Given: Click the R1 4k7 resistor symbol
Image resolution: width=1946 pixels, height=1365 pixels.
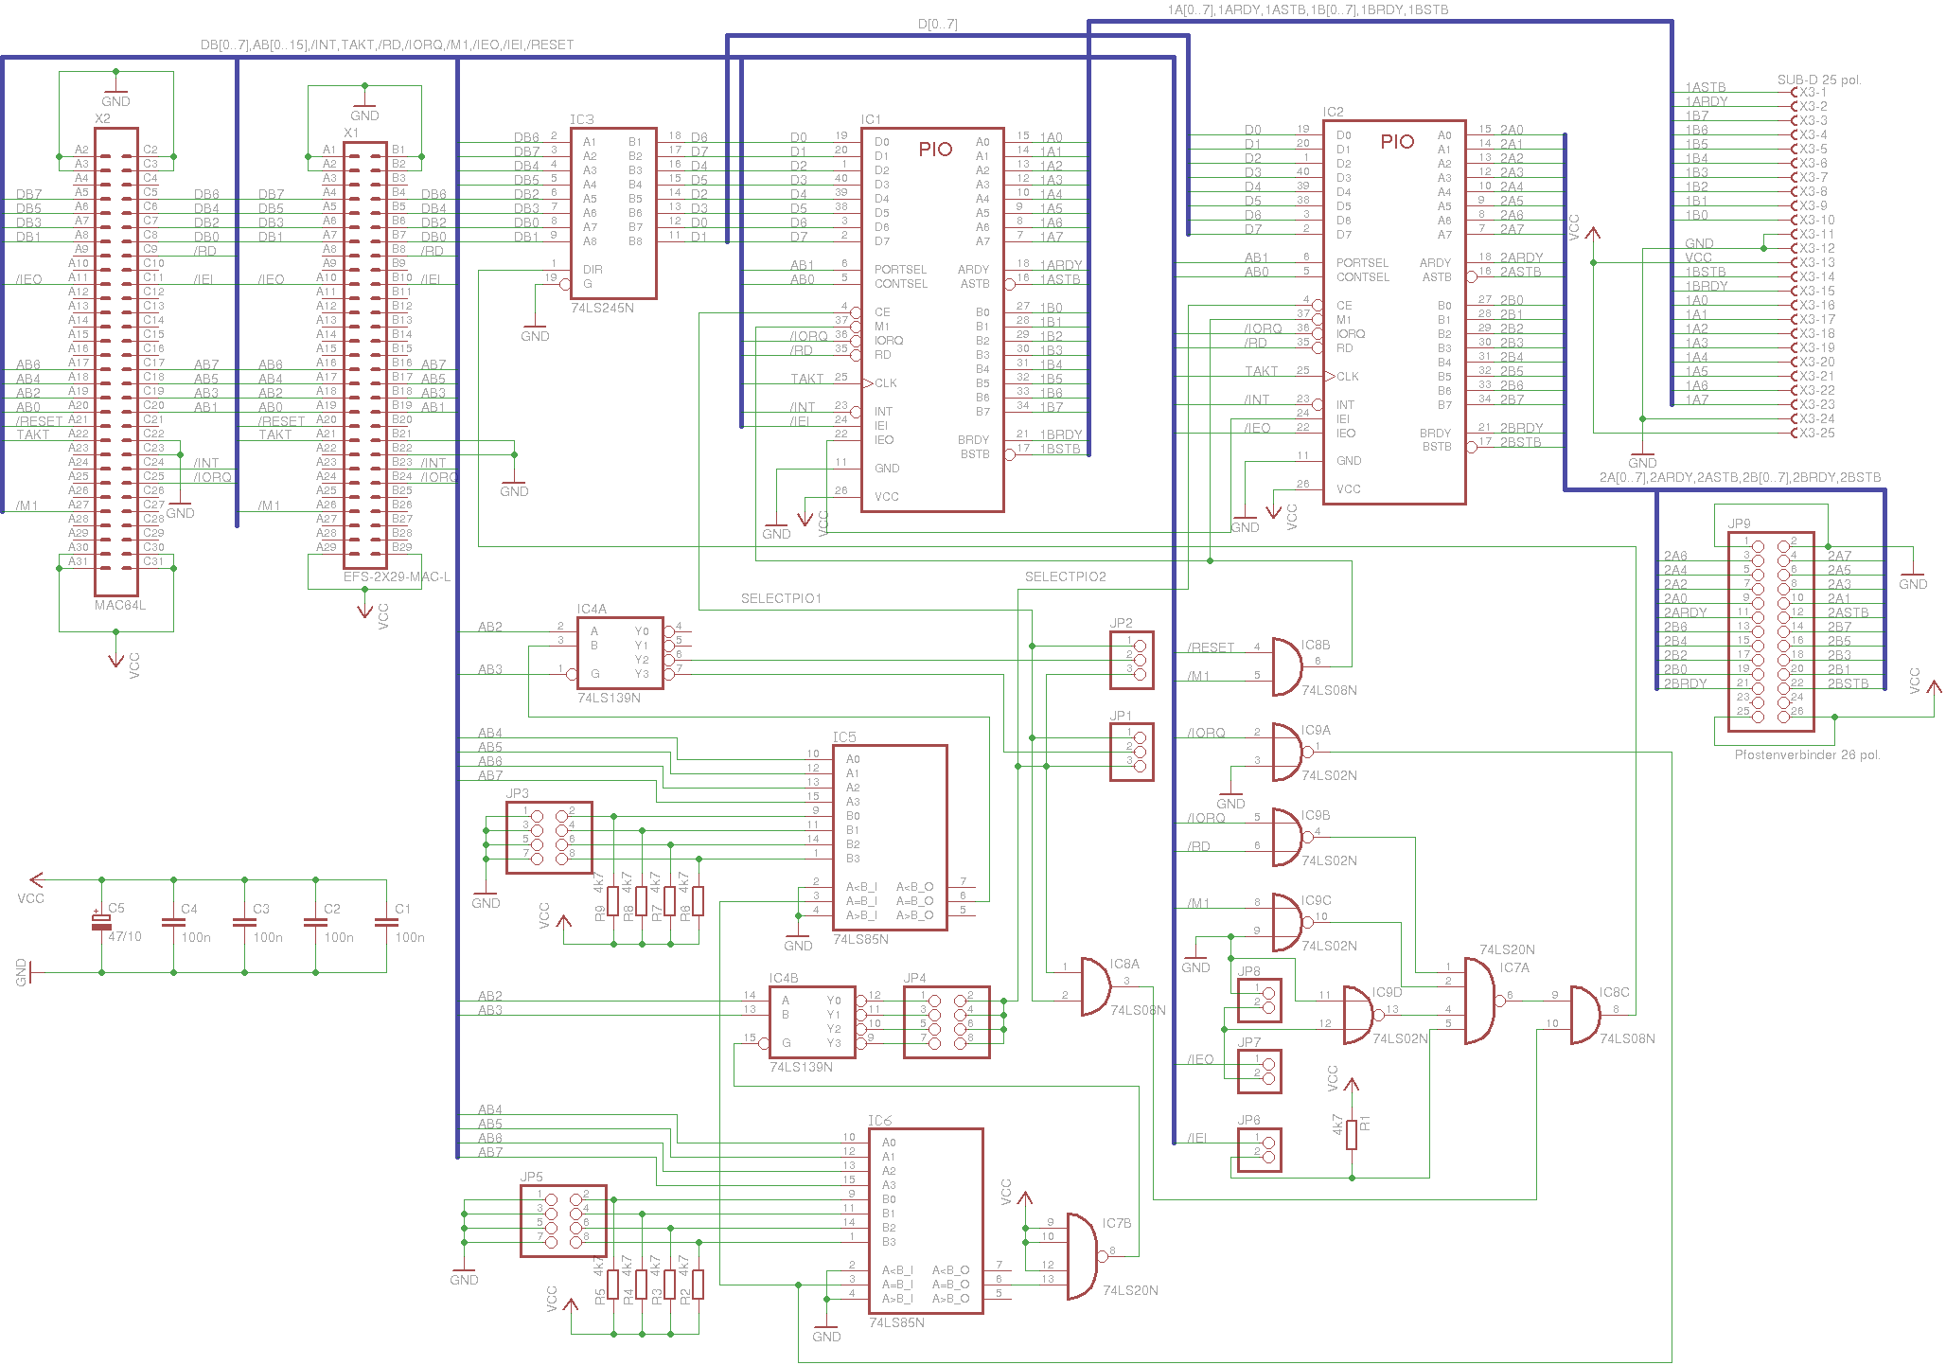Looking at the screenshot, I should tap(1352, 1133).
